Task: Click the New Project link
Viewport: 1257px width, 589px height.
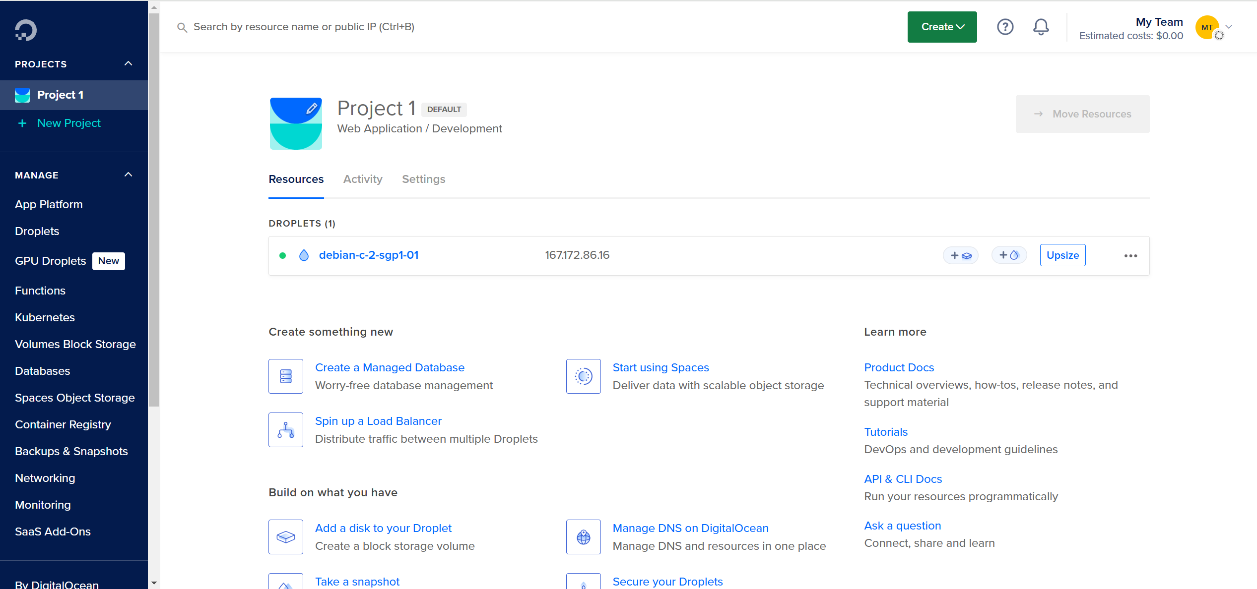Action: [69, 123]
